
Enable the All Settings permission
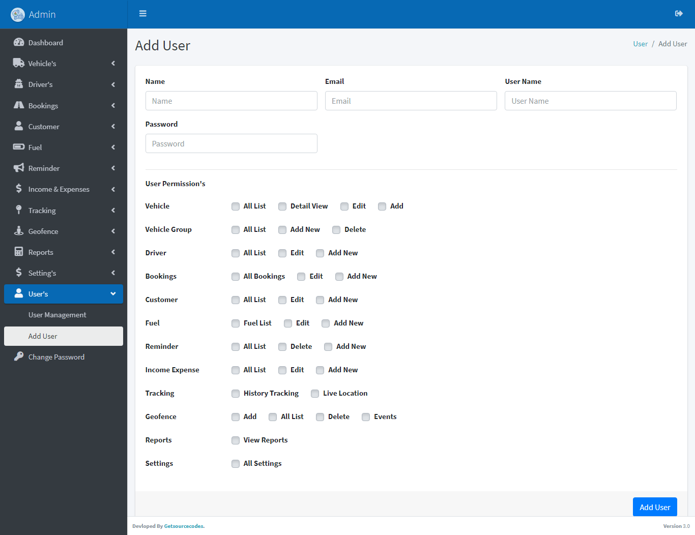point(235,463)
